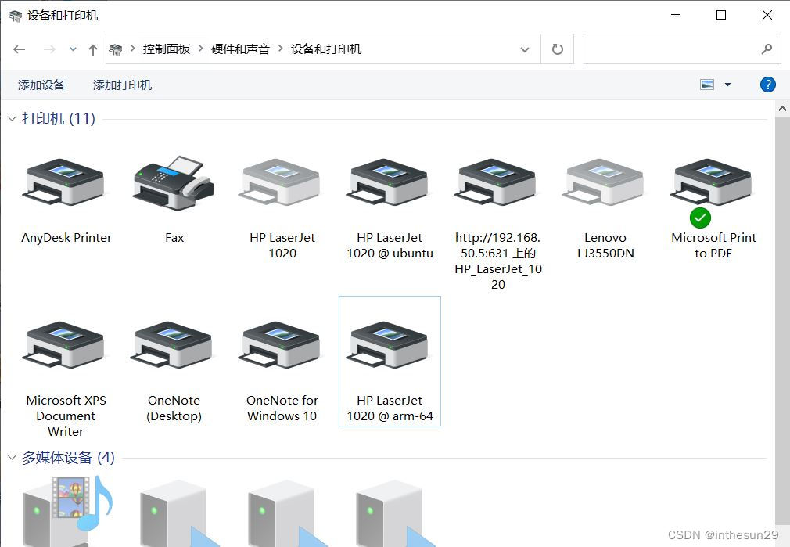Close the 设备和打印机 window
This screenshot has height=547, width=790.
[767, 15]
